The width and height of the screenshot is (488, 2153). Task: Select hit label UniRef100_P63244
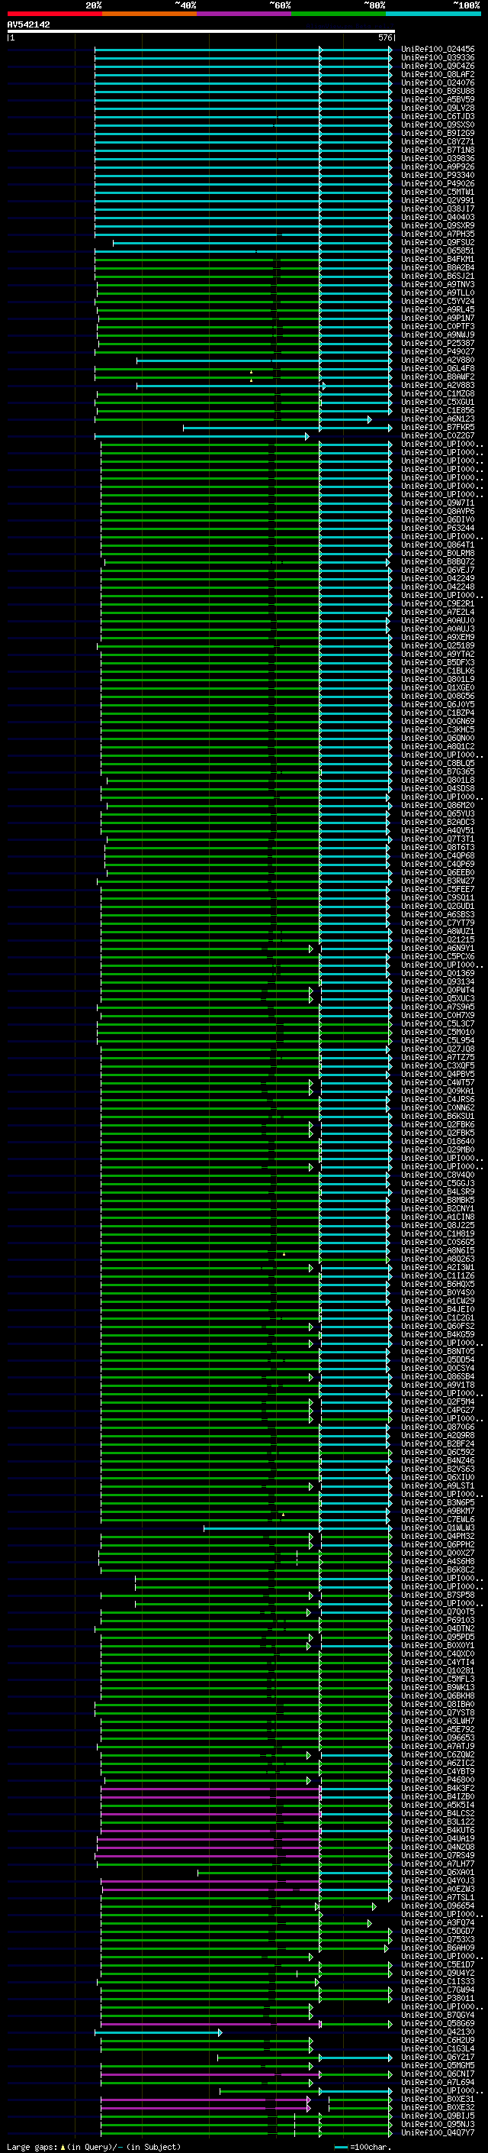click(x=438, y=528)
